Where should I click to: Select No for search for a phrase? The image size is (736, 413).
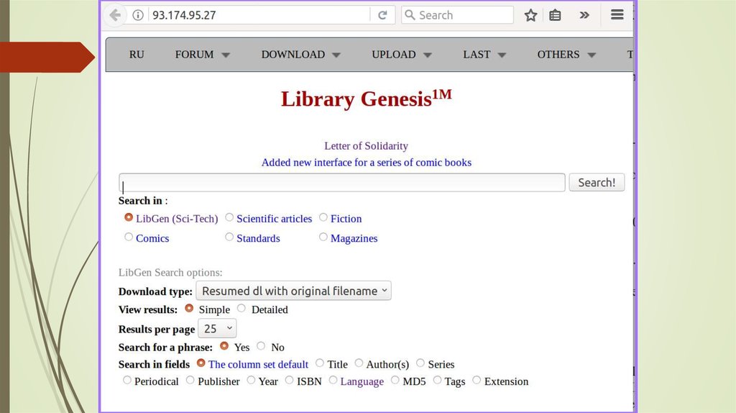tap(261, 346)
